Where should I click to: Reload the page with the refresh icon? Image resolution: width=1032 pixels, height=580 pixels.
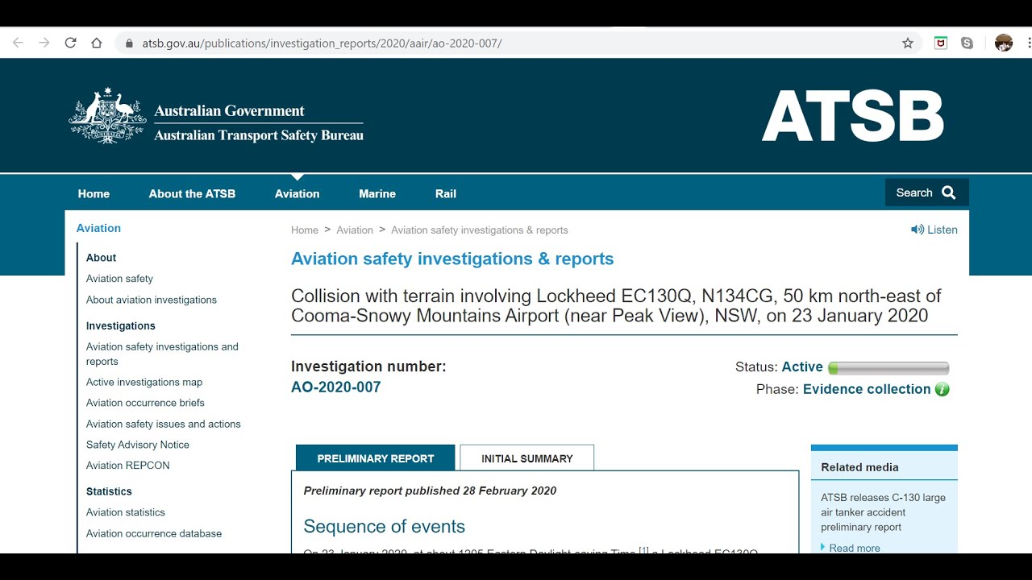[70, 43]
